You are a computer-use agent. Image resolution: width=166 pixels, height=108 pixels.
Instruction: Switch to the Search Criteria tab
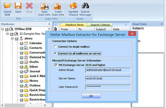100,25
